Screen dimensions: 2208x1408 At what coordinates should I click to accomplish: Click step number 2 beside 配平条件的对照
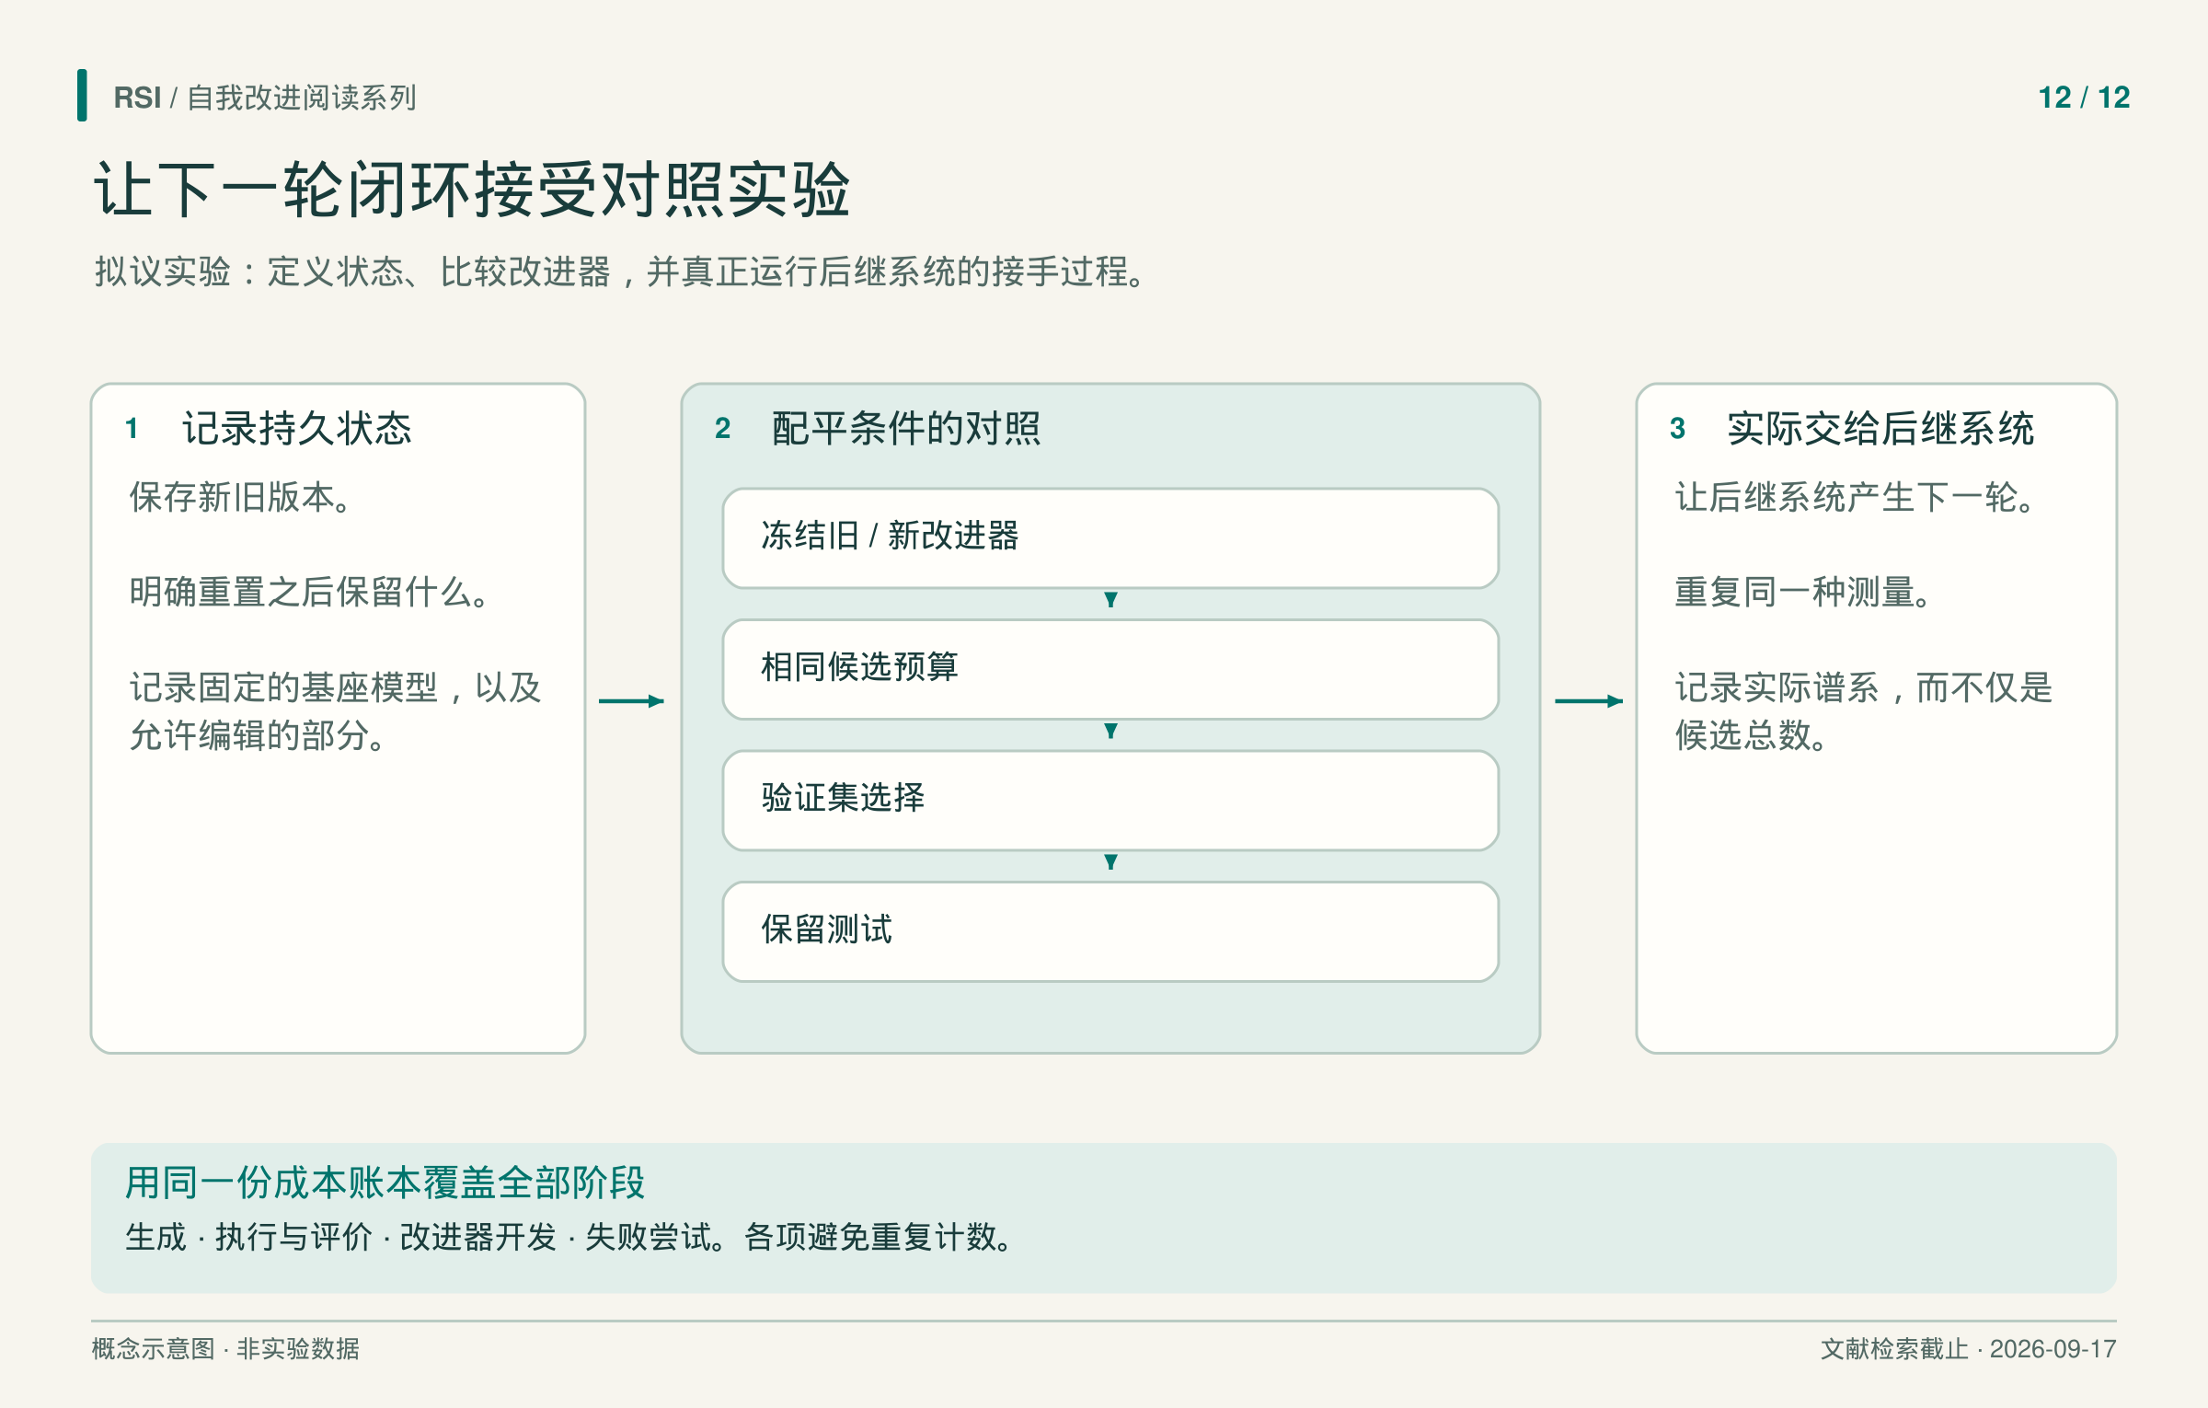(722, 428)
